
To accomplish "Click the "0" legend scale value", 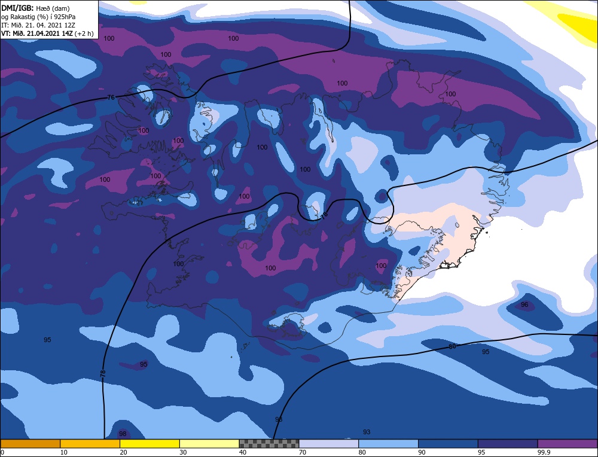I will coord(2,452).
